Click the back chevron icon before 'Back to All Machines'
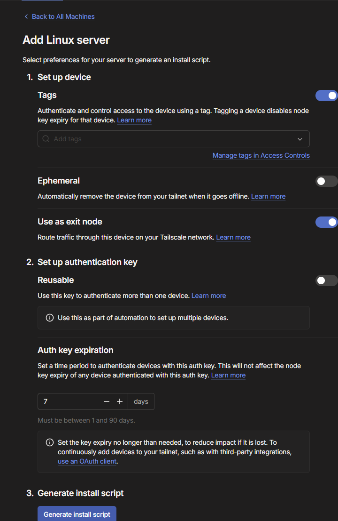Image resolution: width=338 pixels, height=521 pixels. (x=26, y=16)
